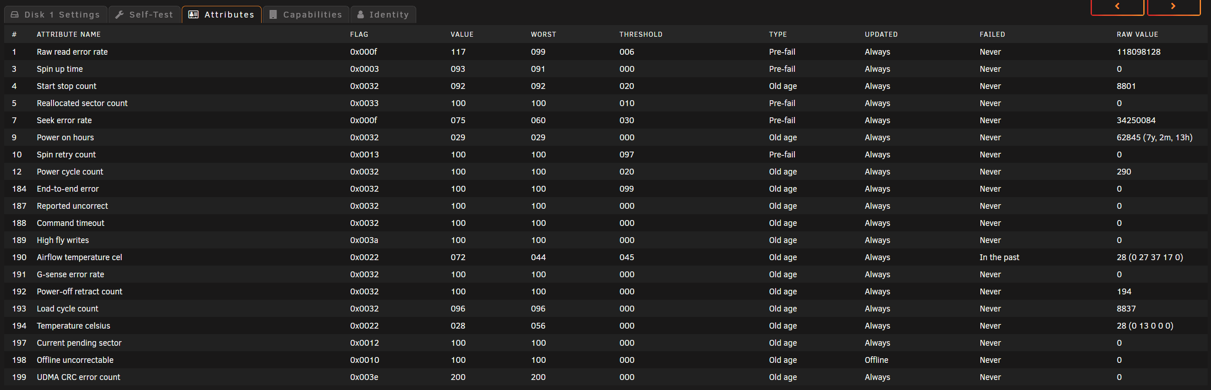The height and width of the screenshot is (390, 1211).
Task: Click the Raw Value column header
Action: coord(1137,34)
